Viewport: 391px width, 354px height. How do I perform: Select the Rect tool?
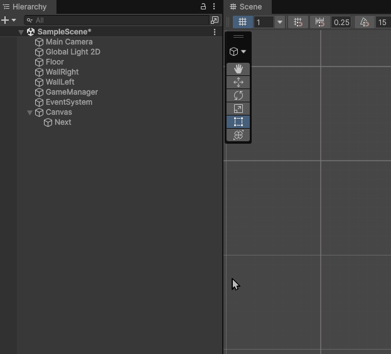pos(238,122)
